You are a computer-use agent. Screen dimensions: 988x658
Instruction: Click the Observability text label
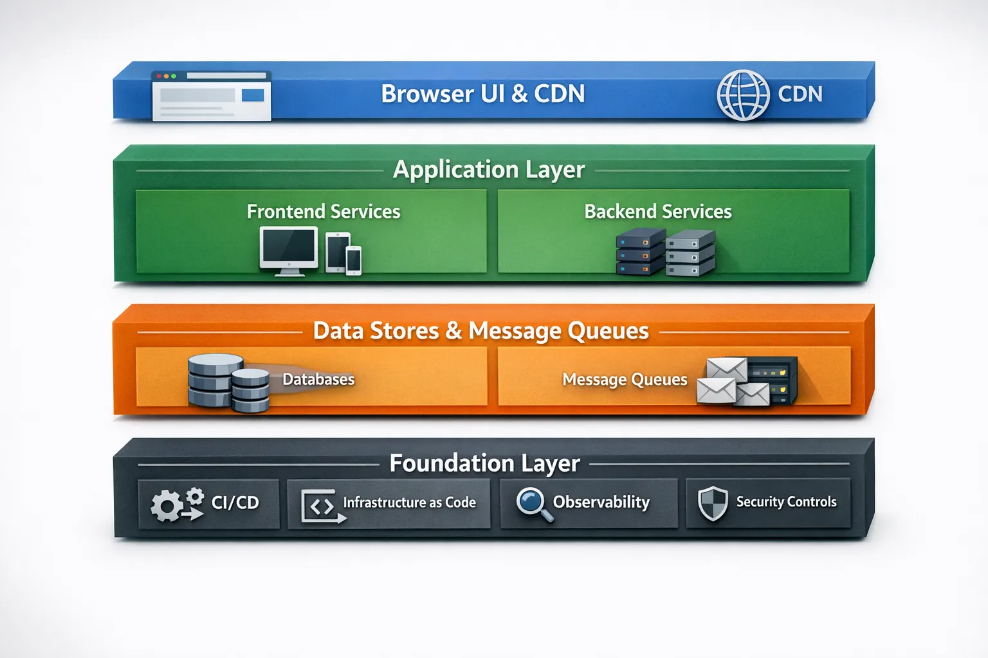pyautogui.click(x=601, y=502)
